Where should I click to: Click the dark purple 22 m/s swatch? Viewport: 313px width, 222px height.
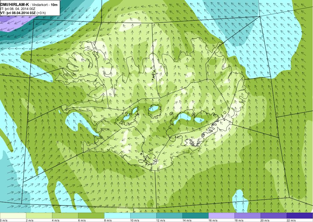tap(300, 216)
